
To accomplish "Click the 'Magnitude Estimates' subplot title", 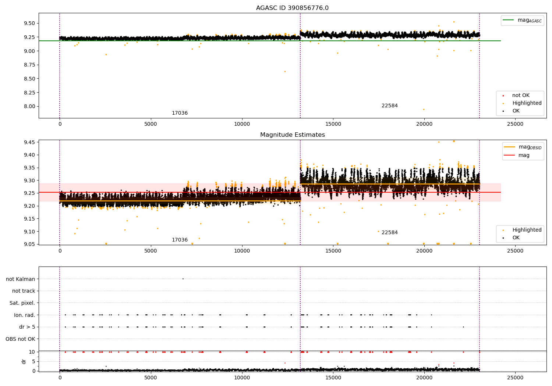I will click(x=292, y=135).
